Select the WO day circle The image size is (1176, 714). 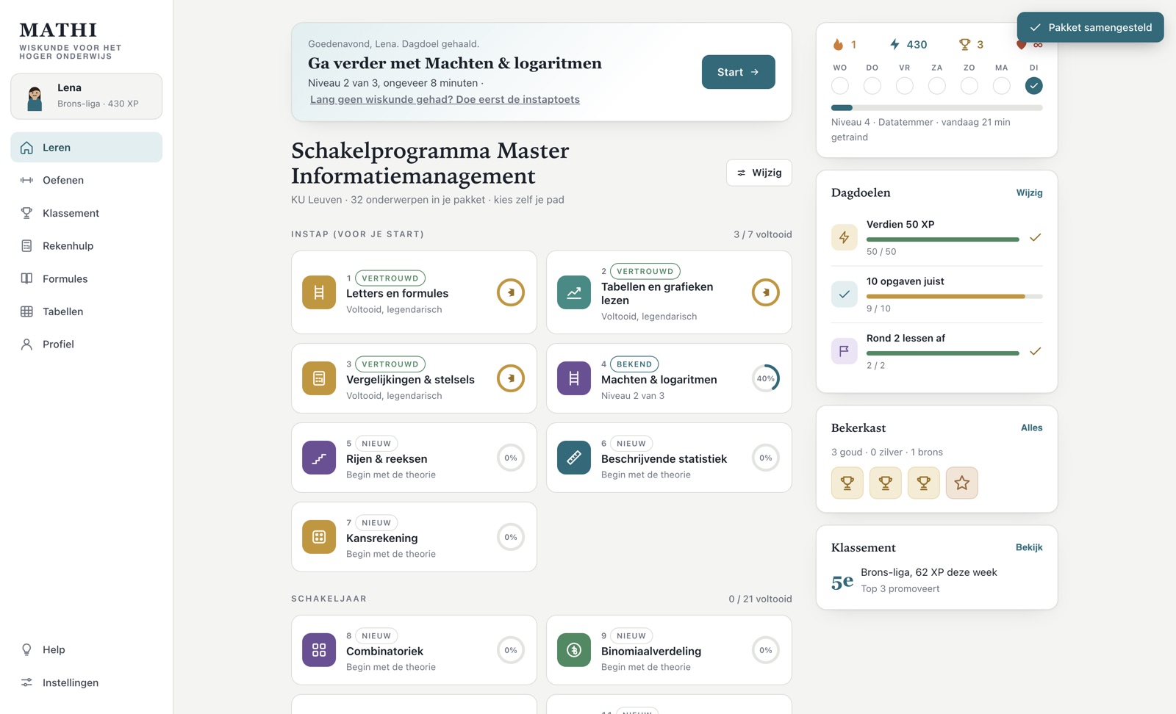tap(840, 86)
